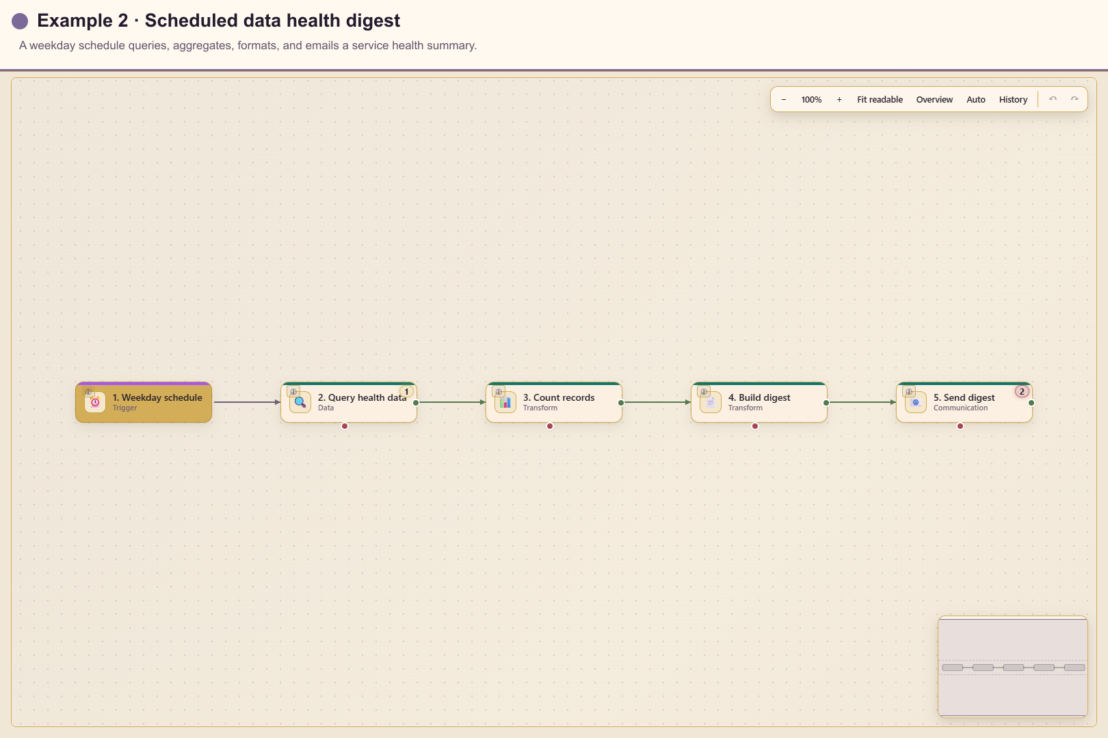
Task: Click green output port of Build digest
Action: pos(826,403)
